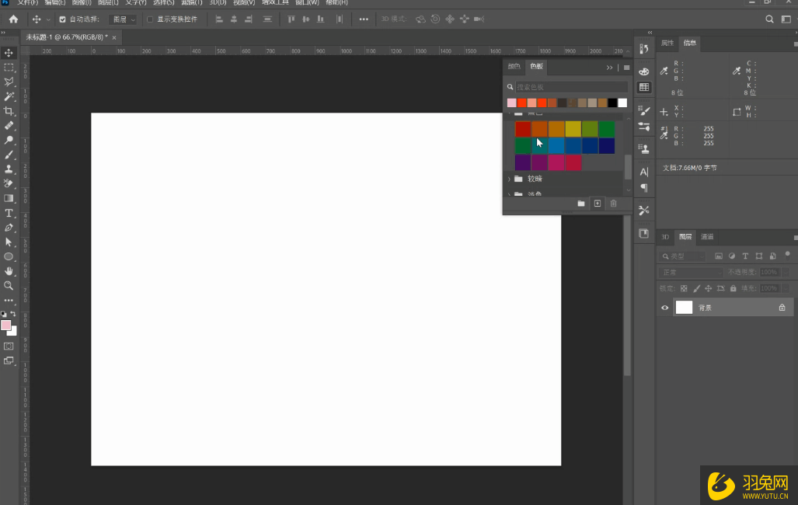
Task: Switch to the 通道 tab
Action: [707, 237]
